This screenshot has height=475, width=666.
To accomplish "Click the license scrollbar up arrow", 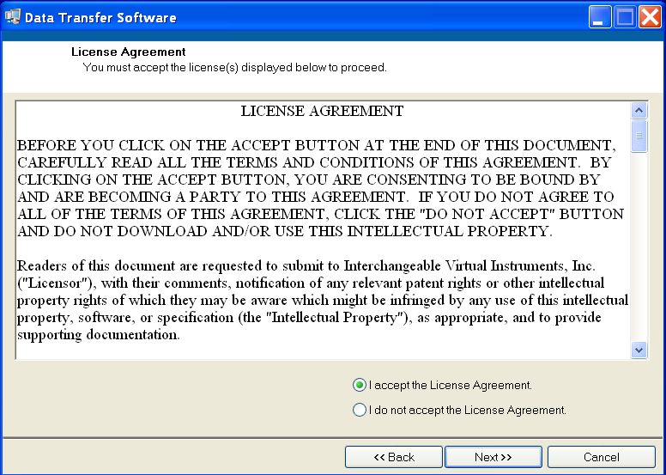I will click(639, 111).
